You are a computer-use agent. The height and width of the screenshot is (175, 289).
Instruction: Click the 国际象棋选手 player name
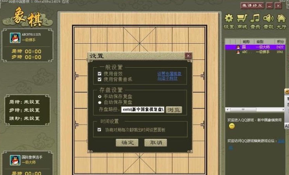32,157
